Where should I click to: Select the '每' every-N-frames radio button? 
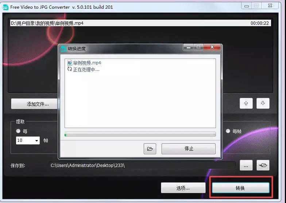tap(18, 131)
